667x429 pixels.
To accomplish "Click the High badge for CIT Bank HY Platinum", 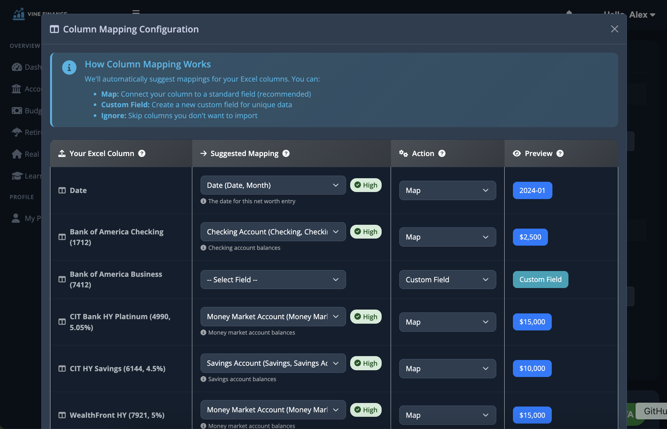I will click(x=366, y=317).
